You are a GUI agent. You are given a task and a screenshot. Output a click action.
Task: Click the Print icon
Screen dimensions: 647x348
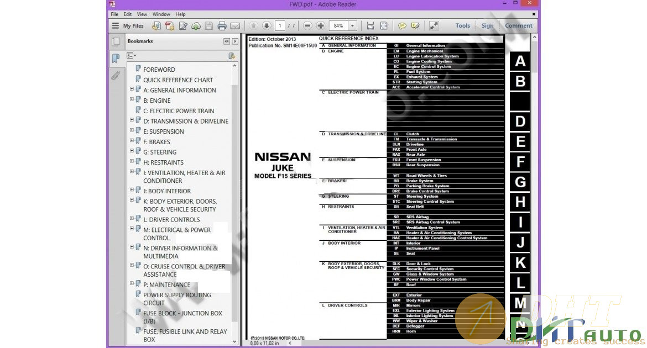222,25
